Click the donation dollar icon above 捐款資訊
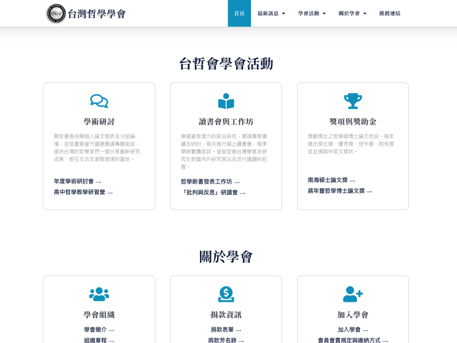Viewport: 457px width, 343px height. 226,294
